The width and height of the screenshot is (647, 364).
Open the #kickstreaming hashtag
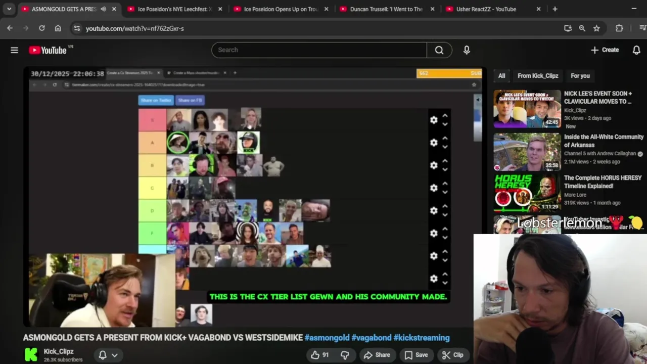click(x=422, y=338)
